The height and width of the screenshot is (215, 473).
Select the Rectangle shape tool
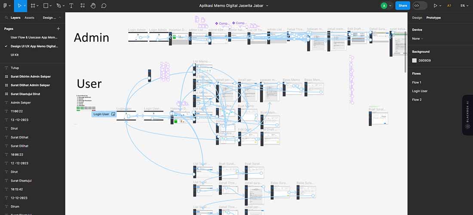46,6
